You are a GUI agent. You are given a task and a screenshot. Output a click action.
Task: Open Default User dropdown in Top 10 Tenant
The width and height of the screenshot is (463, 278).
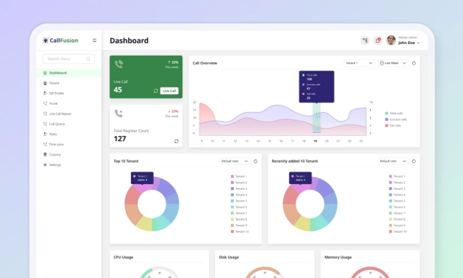click(234, 161)
